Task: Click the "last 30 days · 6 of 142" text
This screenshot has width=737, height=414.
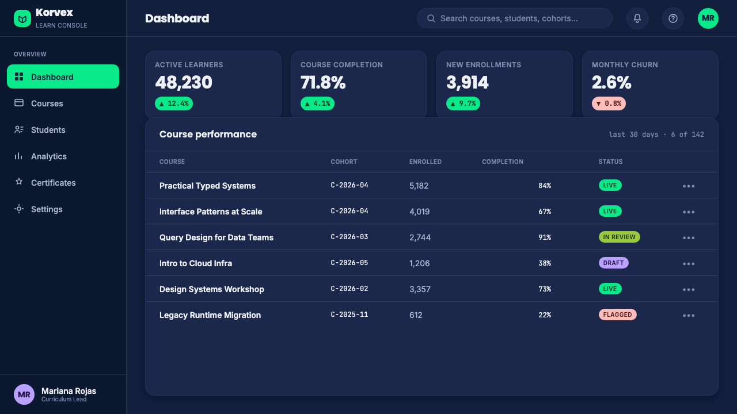Action: coord(656,135)
